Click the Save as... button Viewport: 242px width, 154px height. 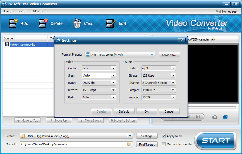pos(169,55)
